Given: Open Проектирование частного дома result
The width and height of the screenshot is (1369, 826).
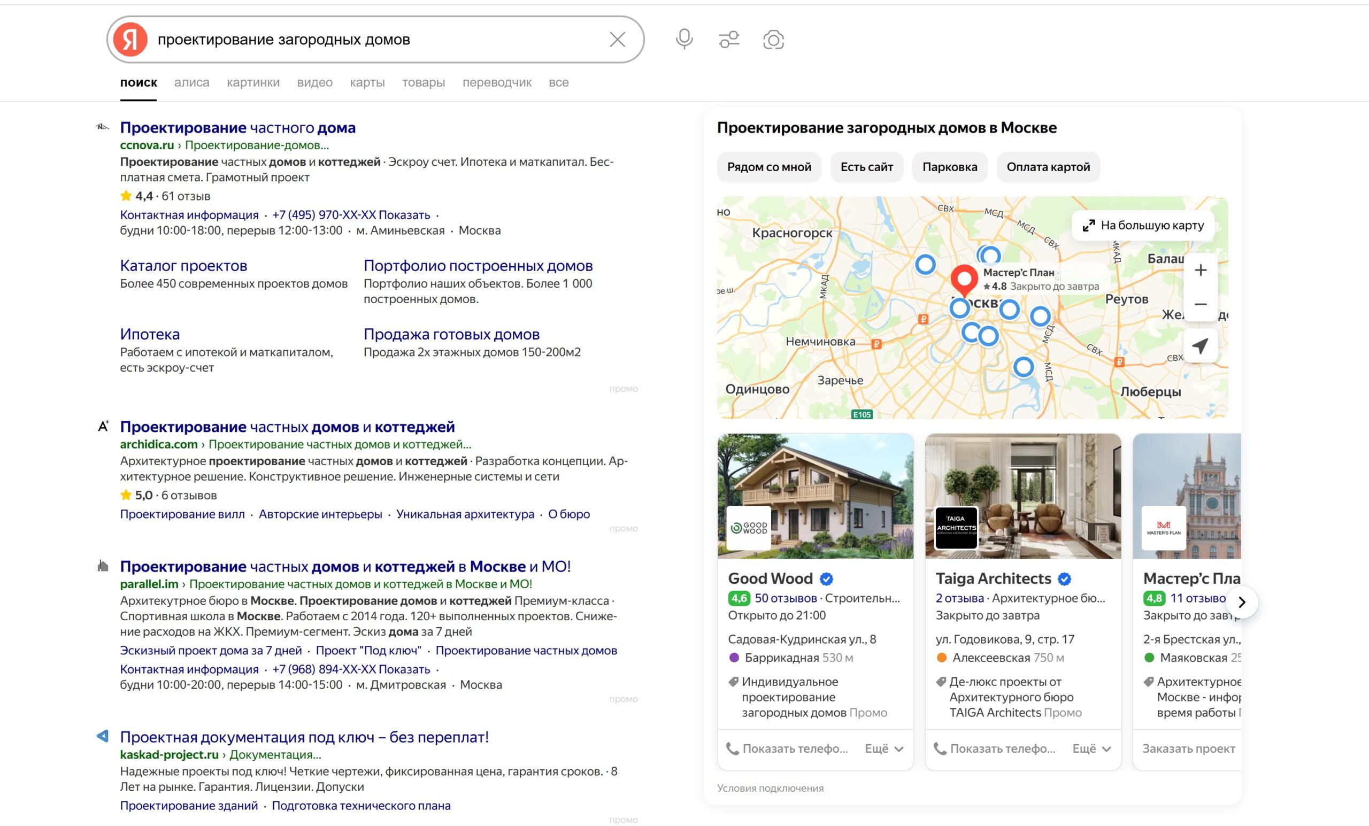Looking at the screenshot, I should point(238,127).
